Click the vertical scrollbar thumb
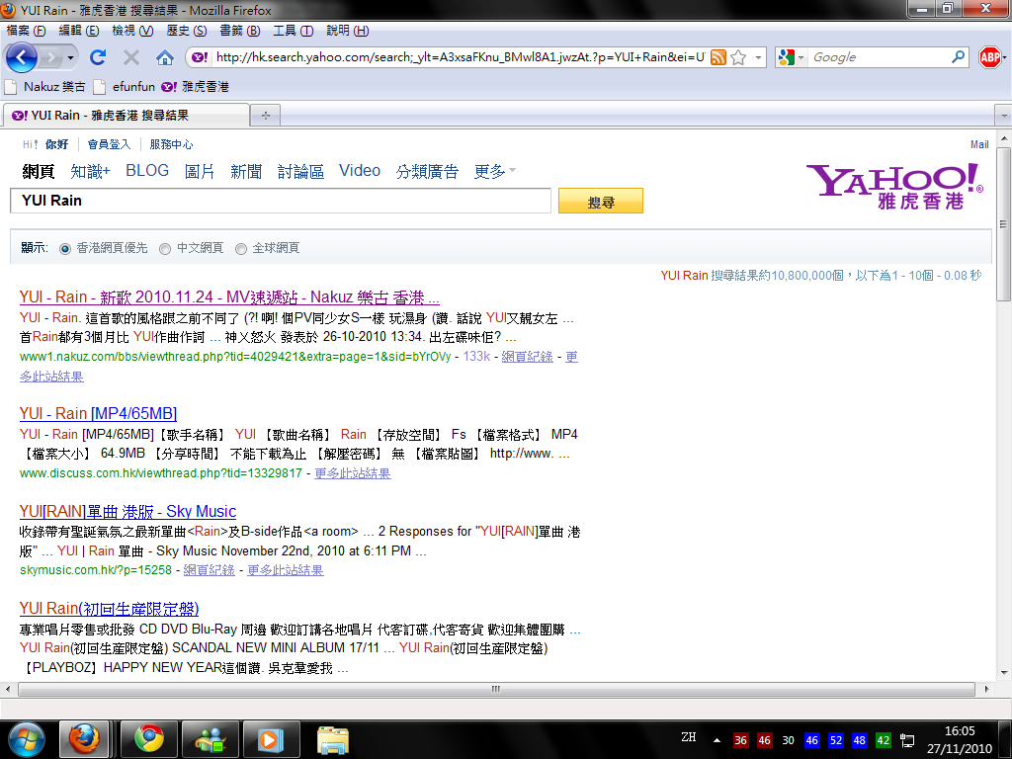The width and height of the screenshot is (1012, 759). 1004,224
